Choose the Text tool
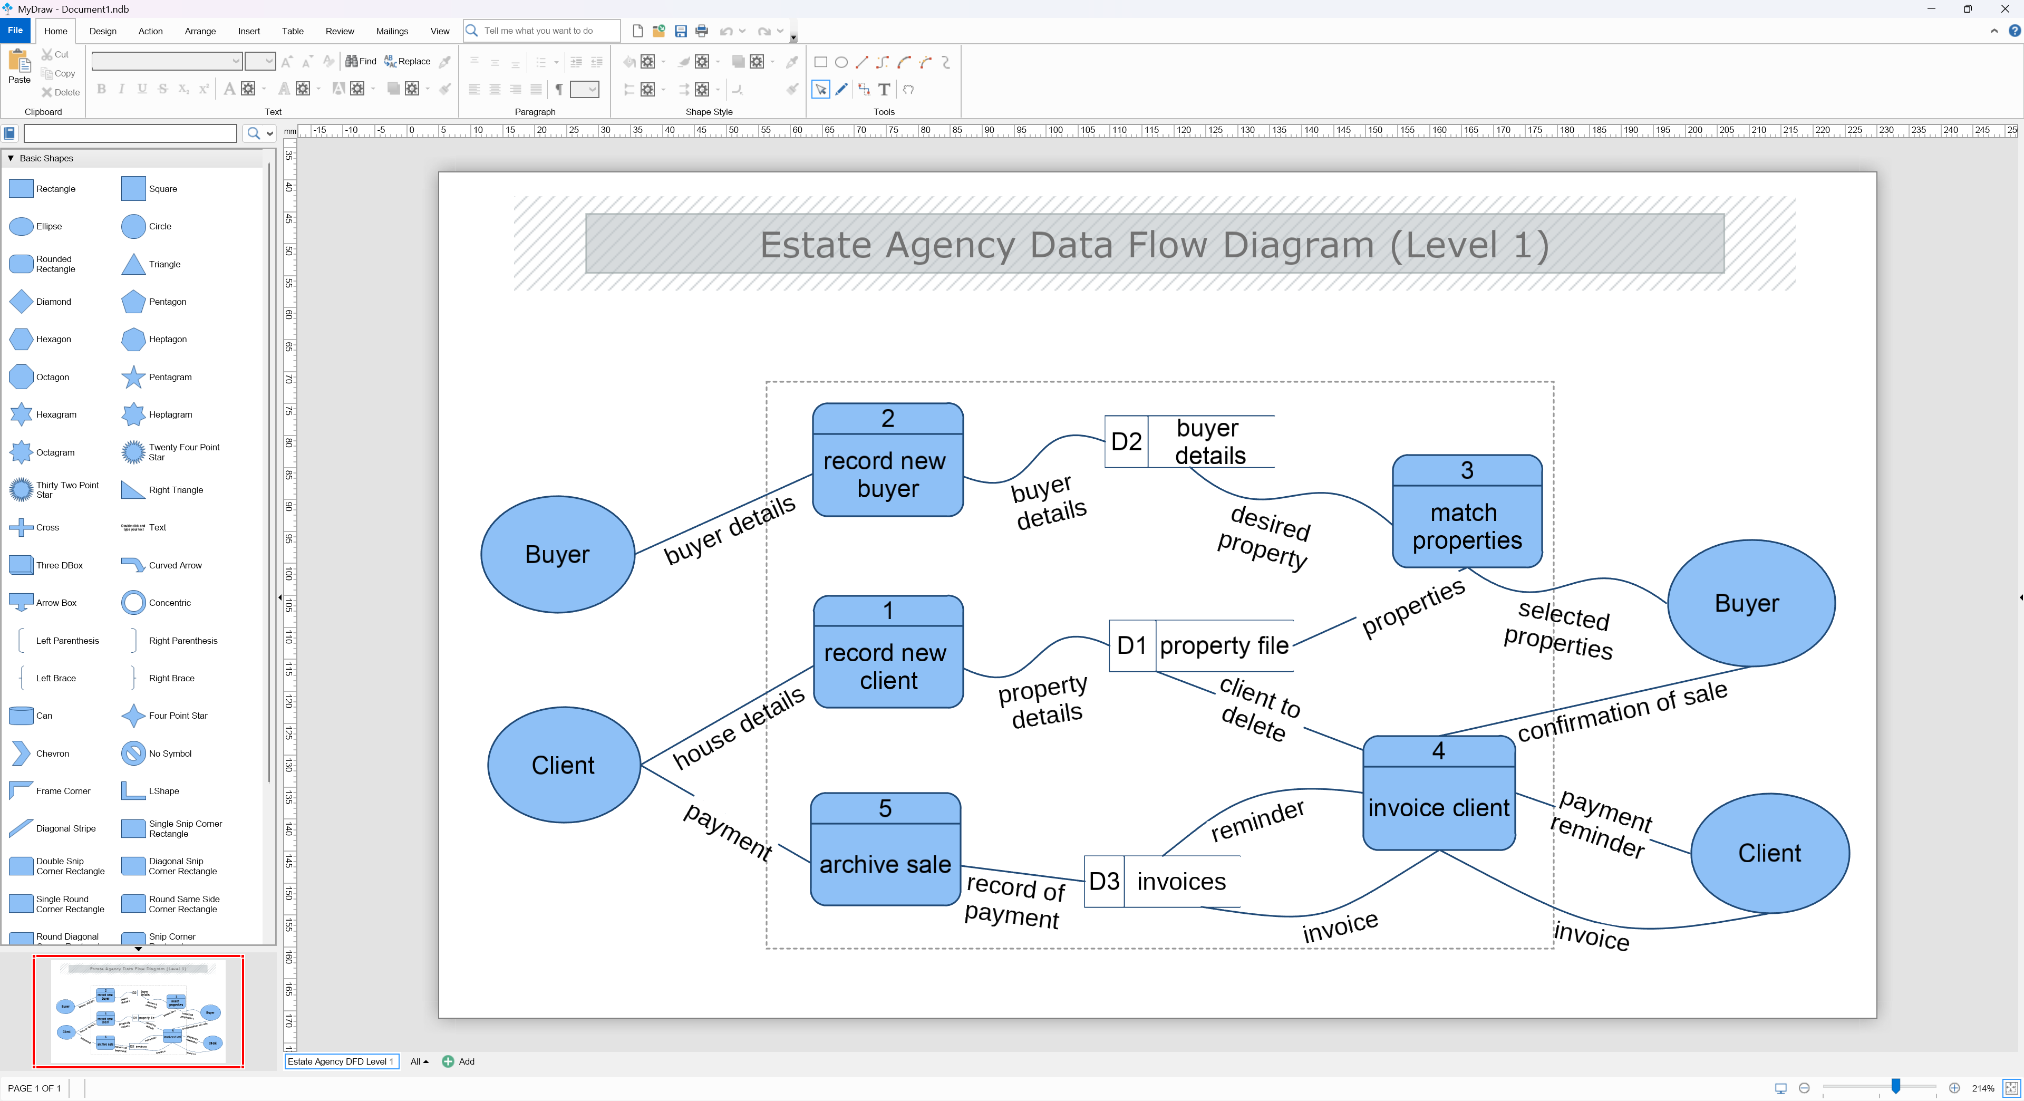Viewport: 2024px width, 1101px height. (x=884, y=90)
